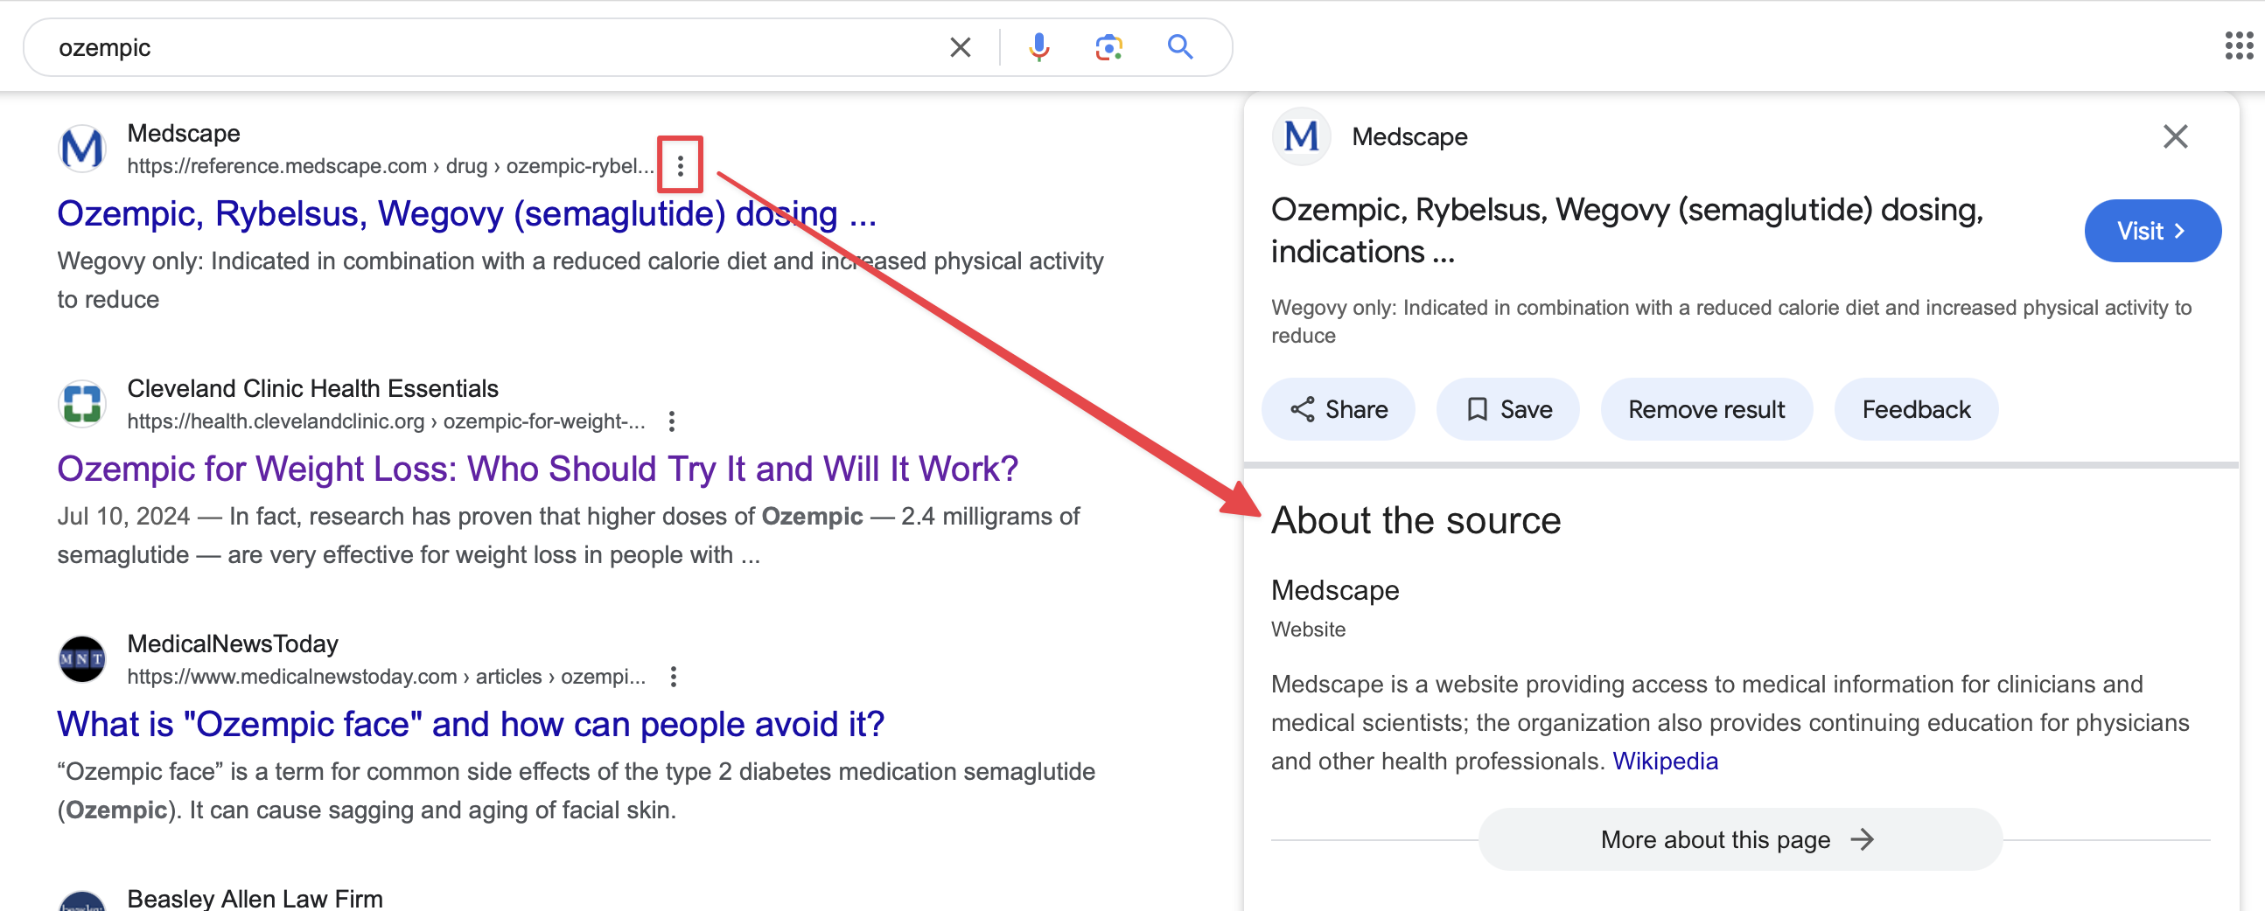This screenshot has width=2265, height=911.
Task: Click the Visit button
Action: tap(2152, 231)
